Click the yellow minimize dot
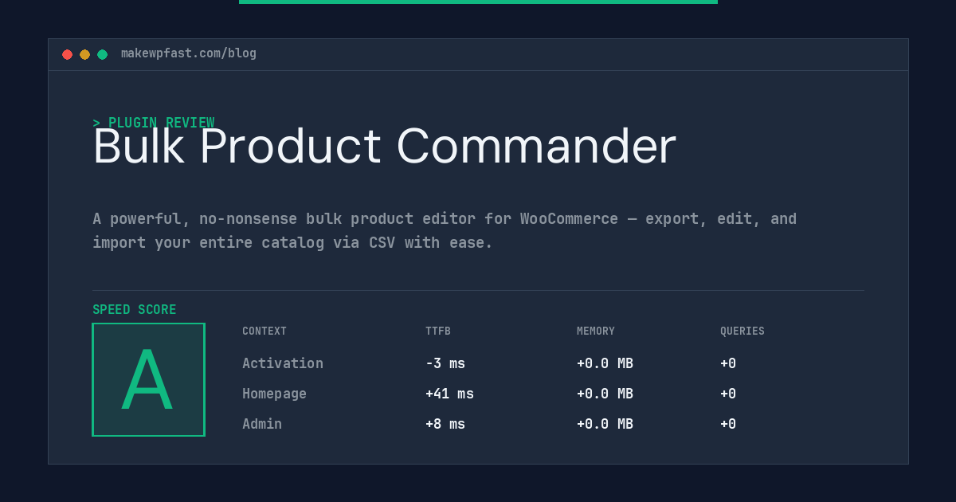The width and height of the screenshot is (956, 502). point(84,54)
